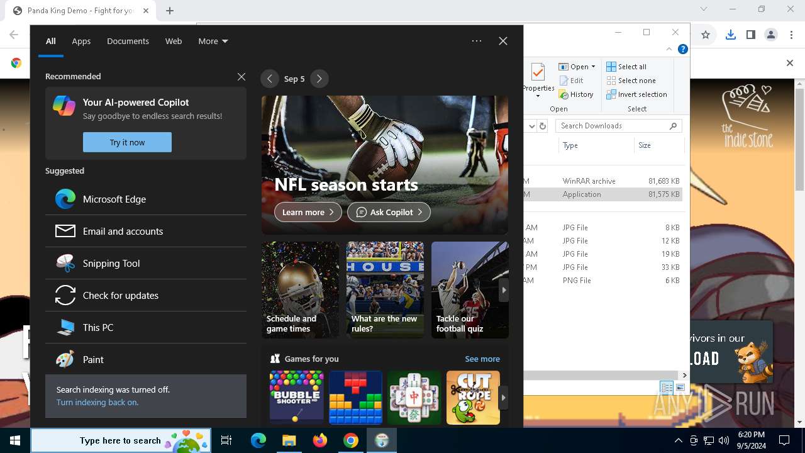This screenshot has width=805, height=453.
Task: Click the Copilot logo icon
Action: [x=64, y=106]
